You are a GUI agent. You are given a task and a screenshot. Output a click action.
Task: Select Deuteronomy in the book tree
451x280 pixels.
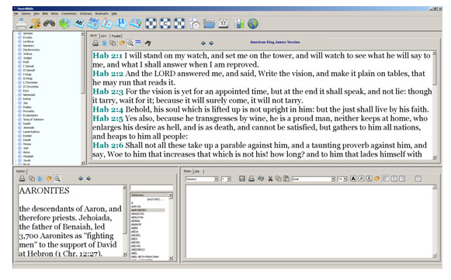pyautogui.click(x=31, y=50)
